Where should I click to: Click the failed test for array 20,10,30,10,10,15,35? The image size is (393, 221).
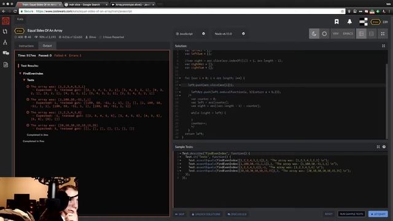click(x=80, y=127)
